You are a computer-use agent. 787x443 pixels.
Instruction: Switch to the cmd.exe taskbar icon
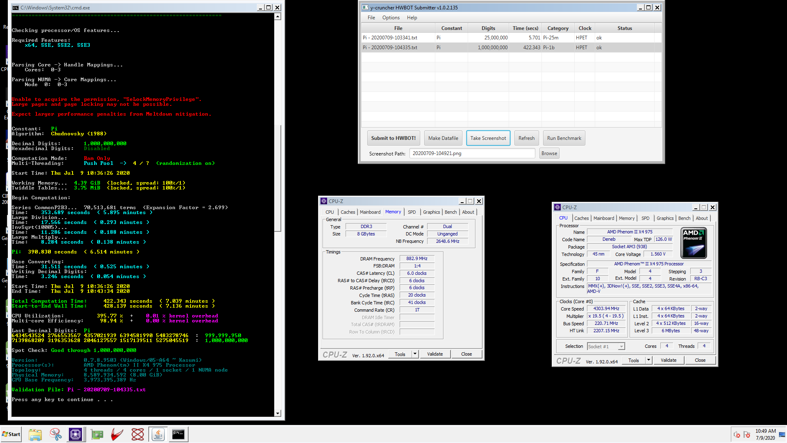coord(178,434)
